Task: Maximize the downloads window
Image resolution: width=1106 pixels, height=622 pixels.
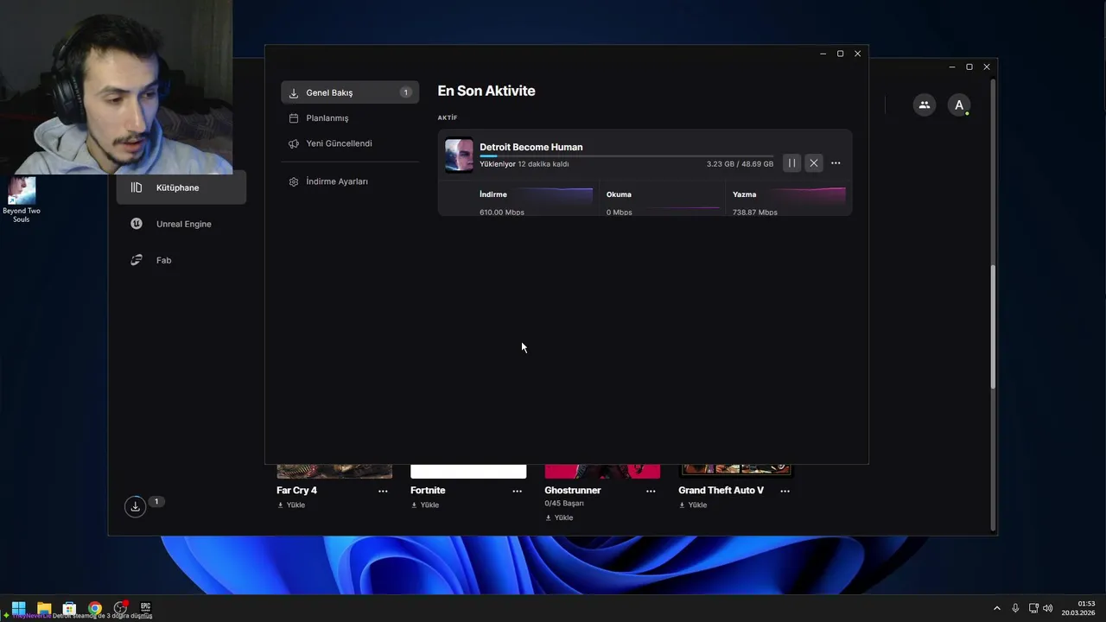Action: click(840, 54)
